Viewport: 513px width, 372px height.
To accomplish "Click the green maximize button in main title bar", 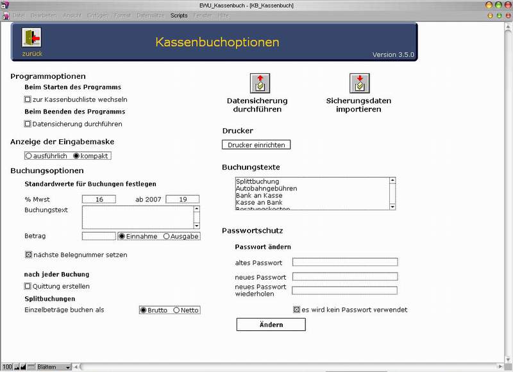I will coord(499,5).
